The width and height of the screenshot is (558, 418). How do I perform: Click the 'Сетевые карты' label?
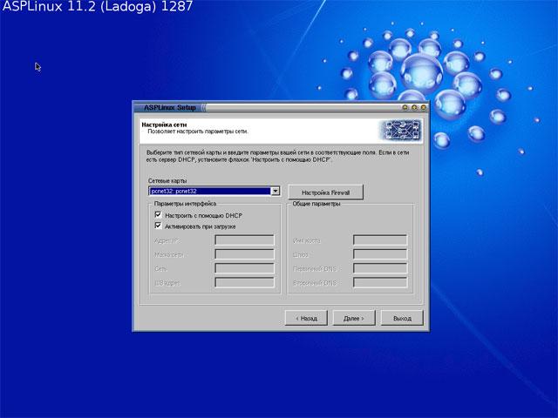pos(167,180)
